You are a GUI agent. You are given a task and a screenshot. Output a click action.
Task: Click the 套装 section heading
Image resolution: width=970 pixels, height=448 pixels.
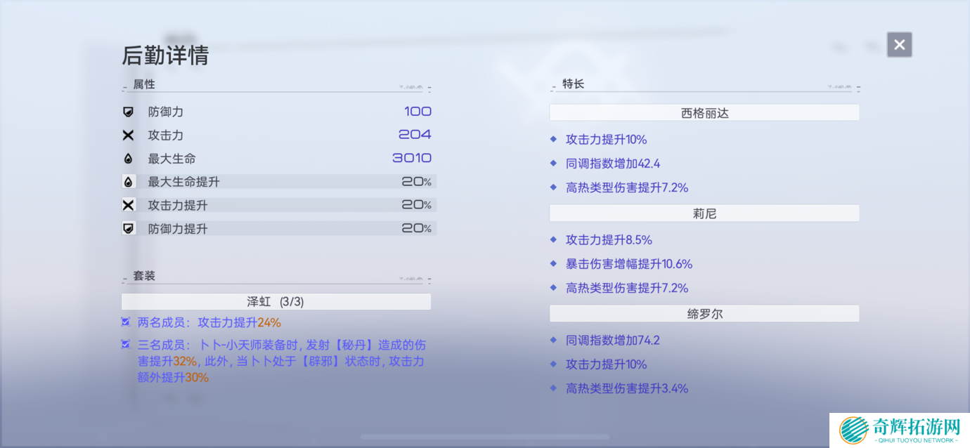click(x=144, y=276)
